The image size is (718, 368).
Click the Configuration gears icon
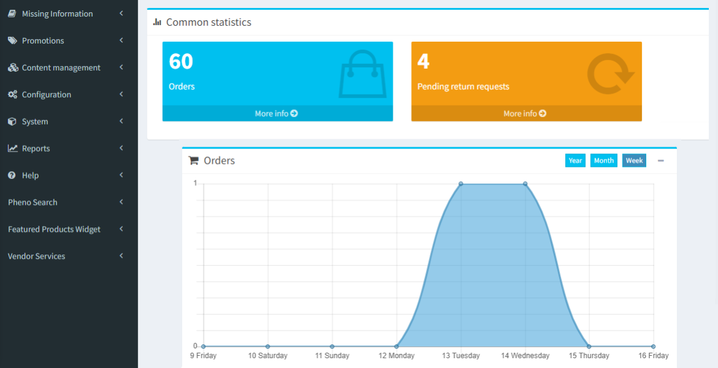[x=12, y=94]
